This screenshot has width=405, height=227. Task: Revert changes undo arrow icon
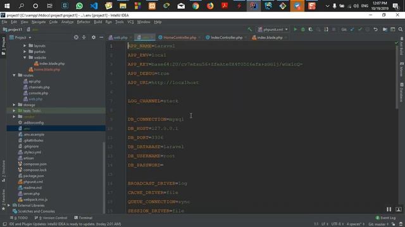(x=375, y=30)
